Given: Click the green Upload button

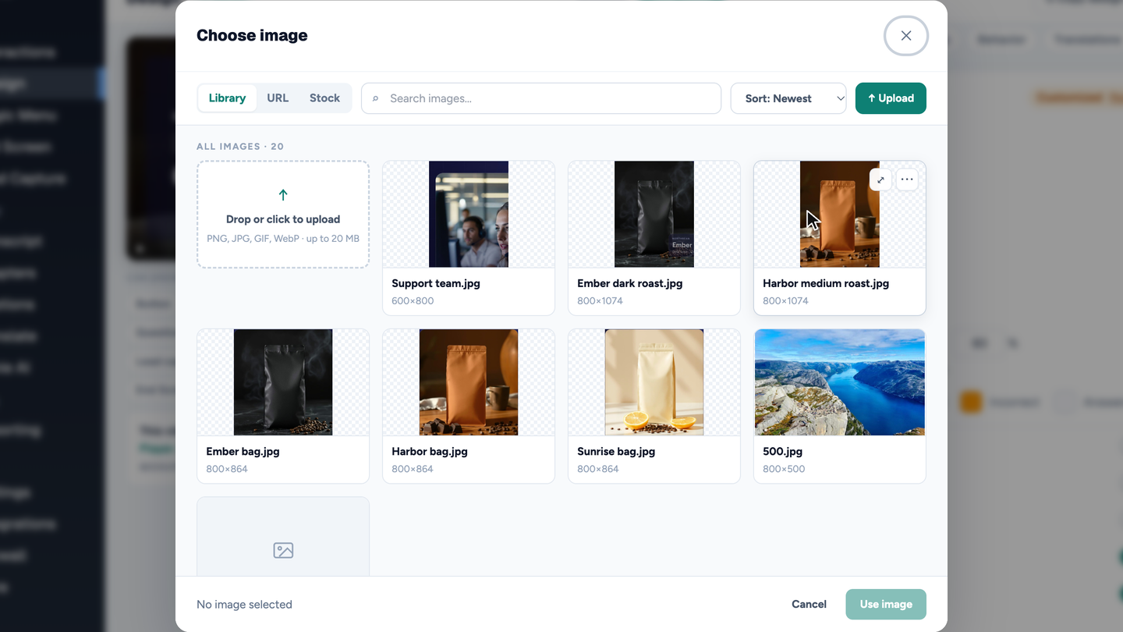Looking at the screenshot, I should pyautogui.click(x=891, y=98).
